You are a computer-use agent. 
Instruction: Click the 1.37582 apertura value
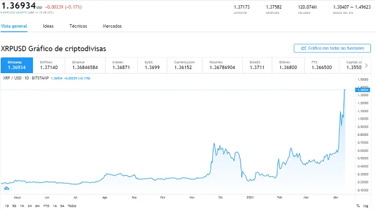pyautogui.click(x=274, y=7)
